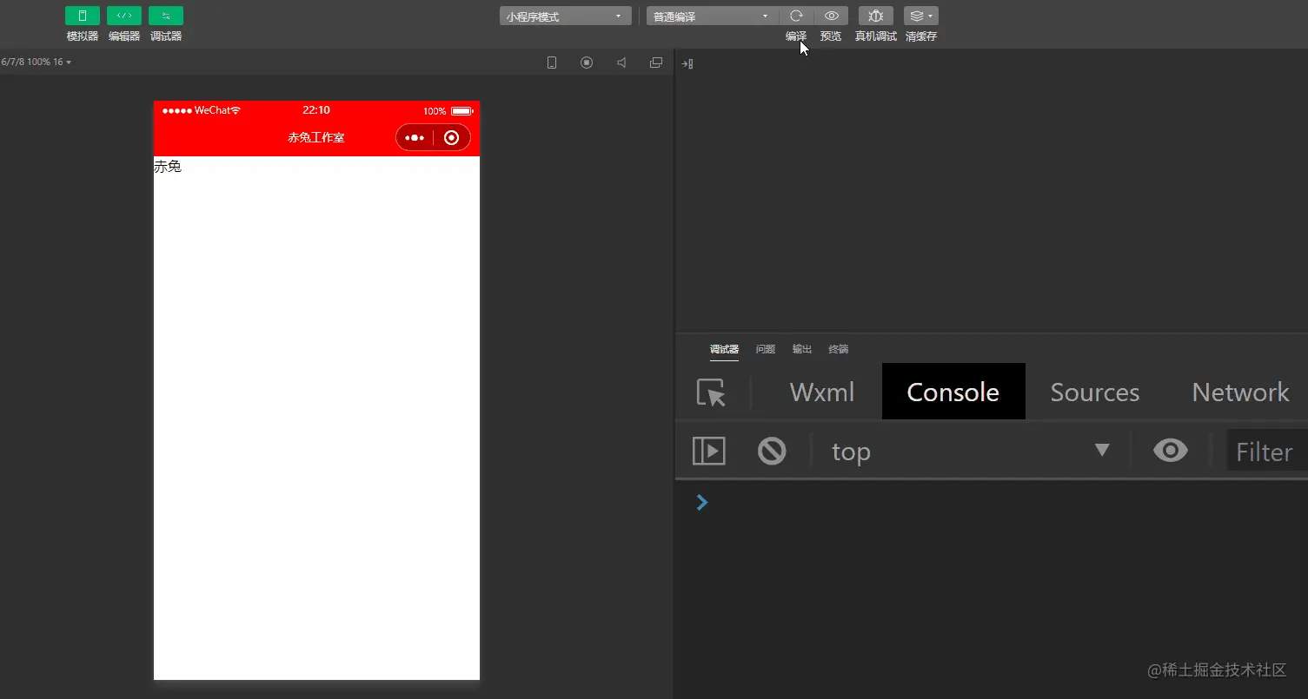Image resolution: width=1308 pixels, height=699 pixels.
Task: Clear console with the ban icon
Action: click(x=772, y=451)
